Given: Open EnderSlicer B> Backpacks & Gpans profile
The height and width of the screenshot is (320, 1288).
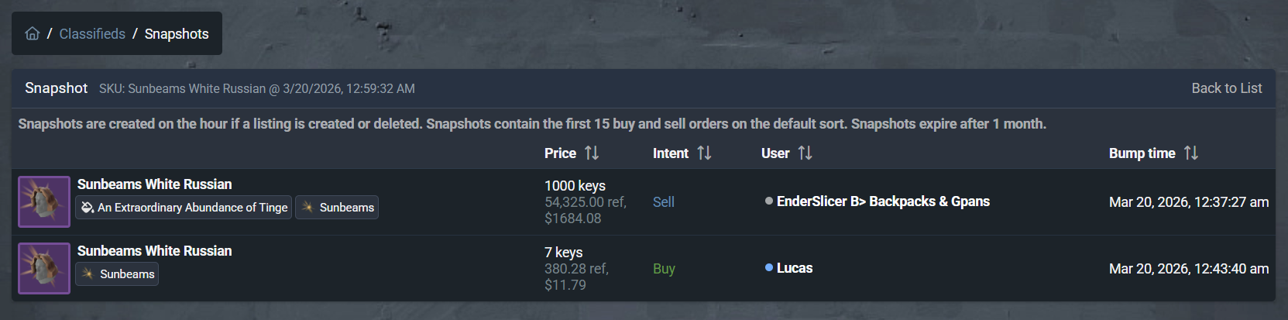Looking at the screenshot, I should click(883, 201).
